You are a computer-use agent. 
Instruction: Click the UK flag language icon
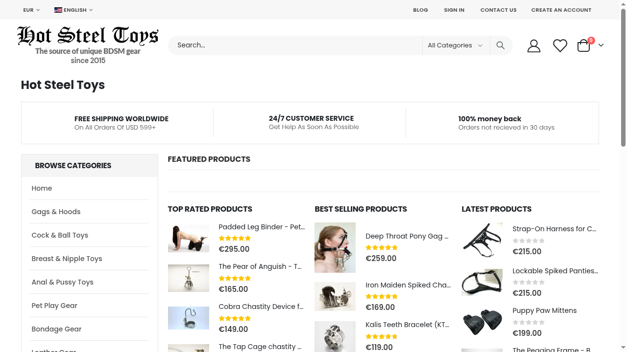click(58, 10)
